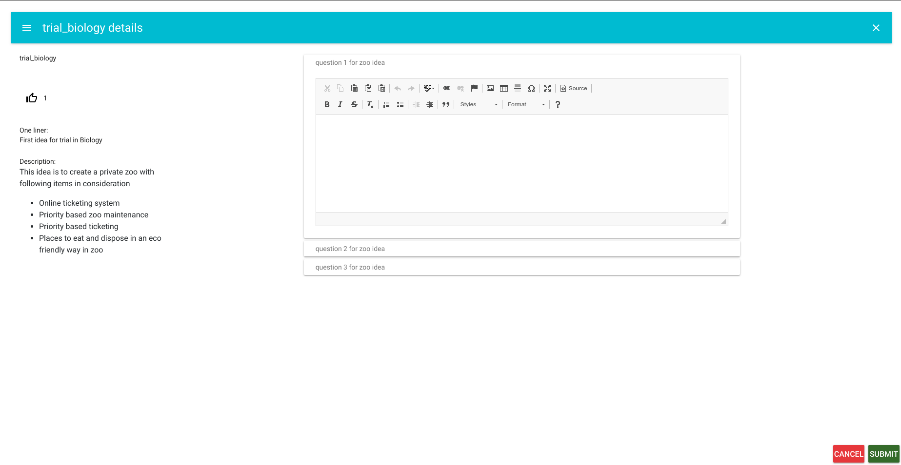Click the Cut icon in editor toolbar
This screenshot has width=901, height=465.
tap(327, 88)
